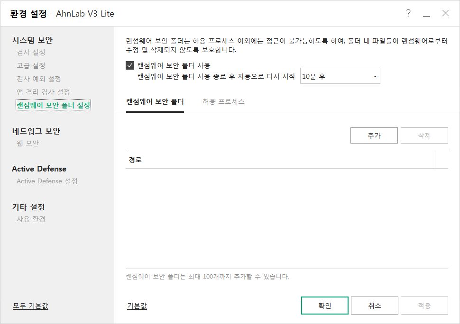
Task: Open 검사 설정 in sidebar
Action: pyautogui.click(x=31, y=53)
